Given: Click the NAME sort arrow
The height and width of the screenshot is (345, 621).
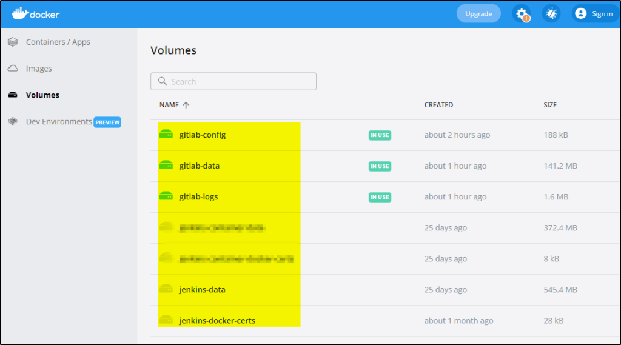Looking at the screenshot, I should click(x=186, y=105).
